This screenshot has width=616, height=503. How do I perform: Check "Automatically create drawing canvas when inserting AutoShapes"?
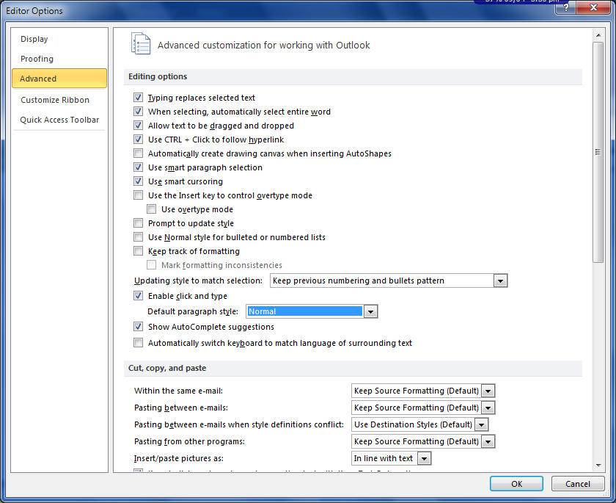click(x=138, y=153)
